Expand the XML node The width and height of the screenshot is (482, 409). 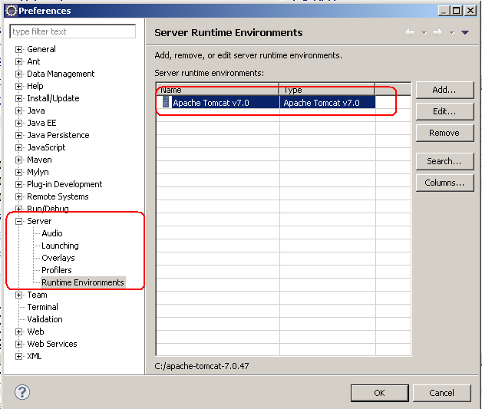click(18, 357)
